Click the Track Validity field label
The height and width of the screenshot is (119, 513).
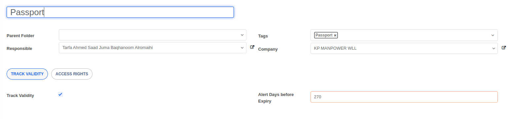(20, 96)
